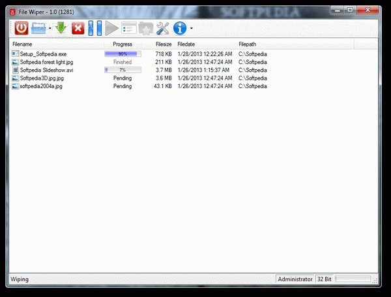391x297 pixels.
Task: Click the Softpedia forest light.jpg file icon
Action: tap(15, 62)
